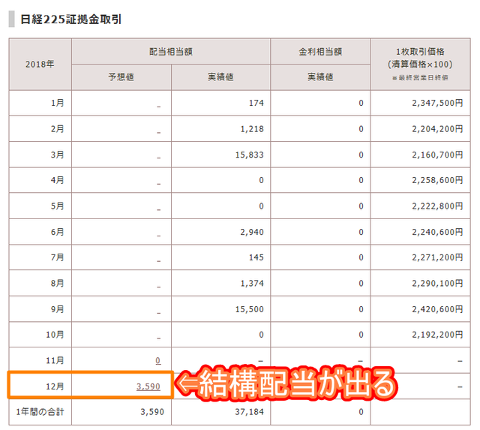Click the price 2,222,800円
Viewport: 480px width, 430px height.
[437, 206]
